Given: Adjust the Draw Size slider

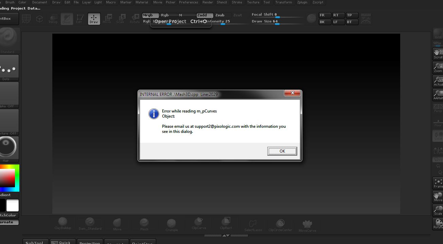Looking at the screenshot, I should pyautogui.click(x=277, y=22).
